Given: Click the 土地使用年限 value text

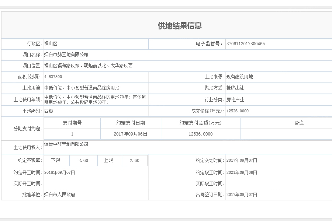Looking at the screenshot, I should pyautogui.click(x=95, y=99).
